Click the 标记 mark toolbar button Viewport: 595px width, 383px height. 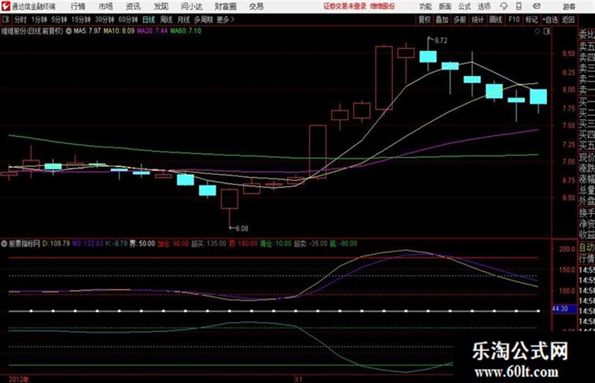531,19
